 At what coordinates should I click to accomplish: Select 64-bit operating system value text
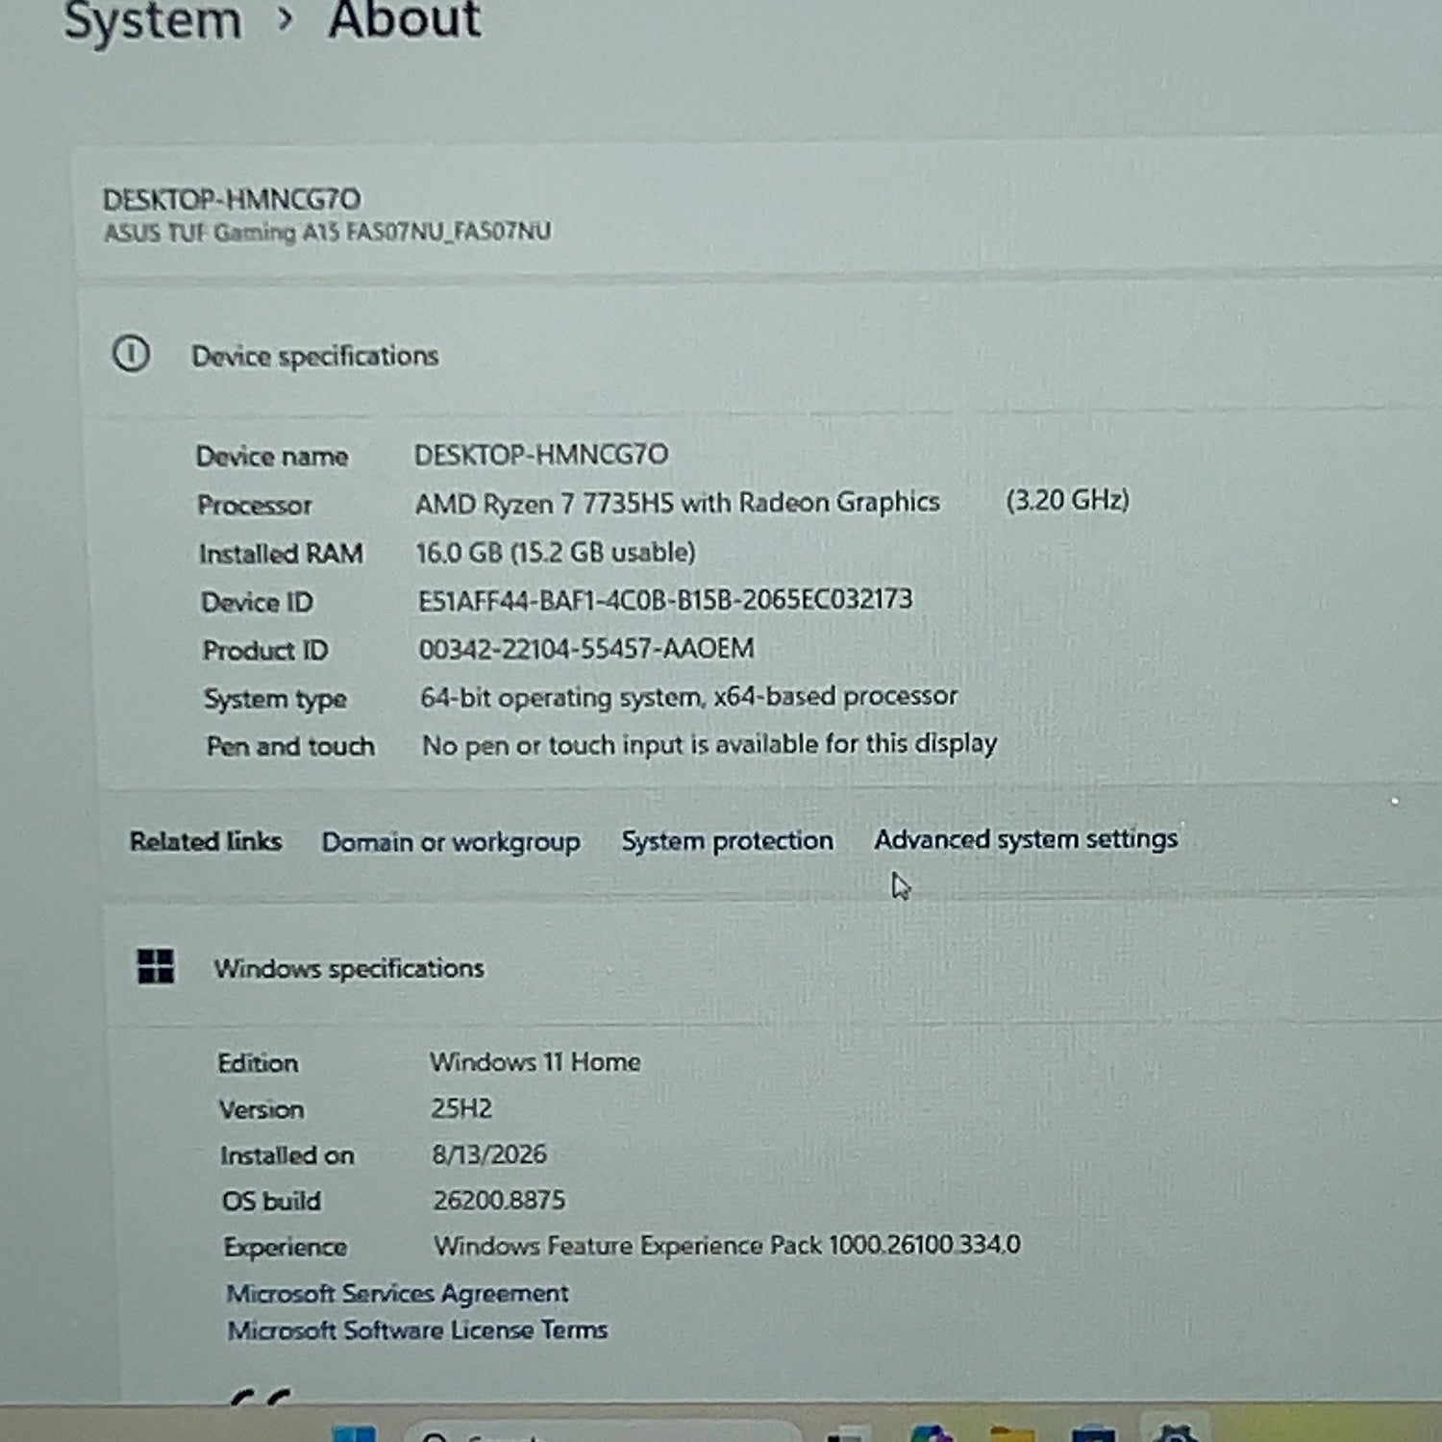pos(689,696)
